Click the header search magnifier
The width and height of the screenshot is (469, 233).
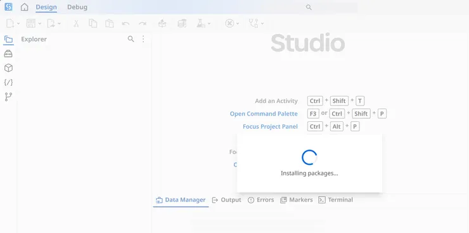click(x=309, y=7)
